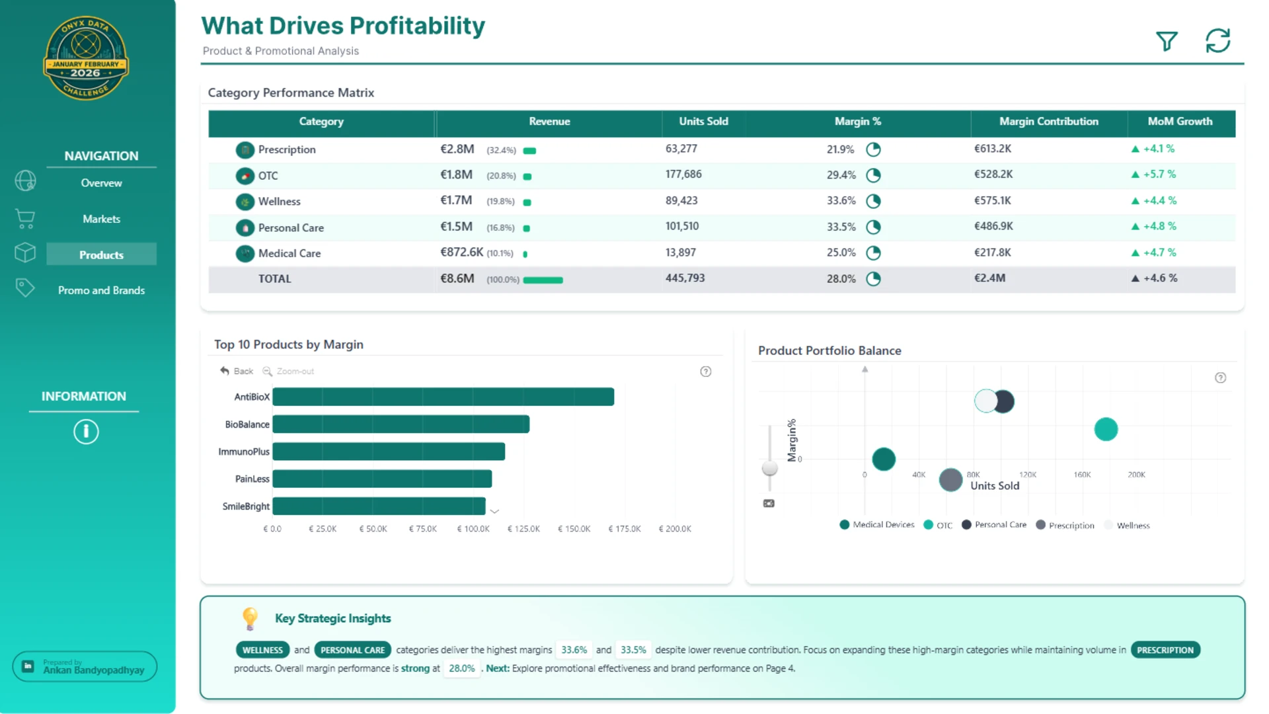Open the Information circle icon
1269x714 pixels.
click(86, 432)
